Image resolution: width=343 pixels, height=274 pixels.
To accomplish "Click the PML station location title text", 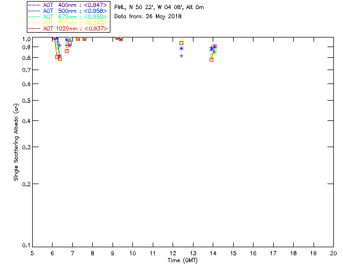I will (159, 7).
